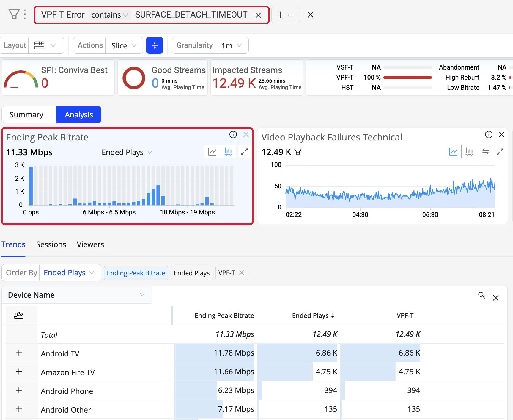Viewport: 513px width, 420px height.
Task: Click filter icon next to 12.49 K
Action: pyautogui.click(x=298, y=152)
